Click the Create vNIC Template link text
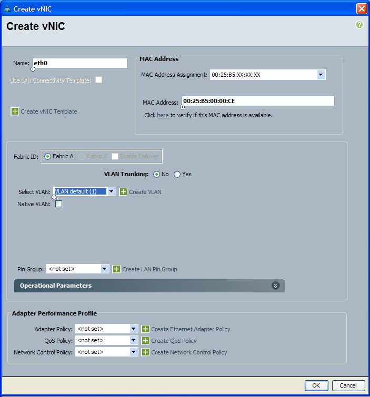The height and width of the screenshot is (397, 370). 49,111
